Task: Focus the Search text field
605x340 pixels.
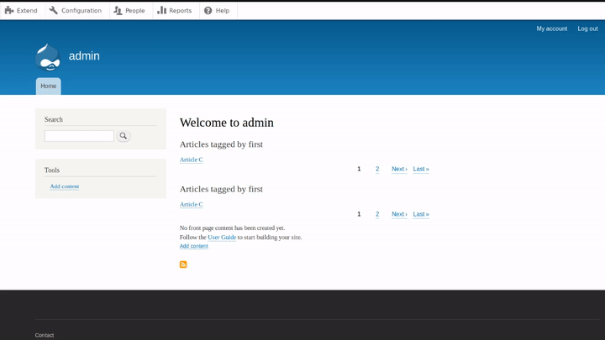Action: 79,136
